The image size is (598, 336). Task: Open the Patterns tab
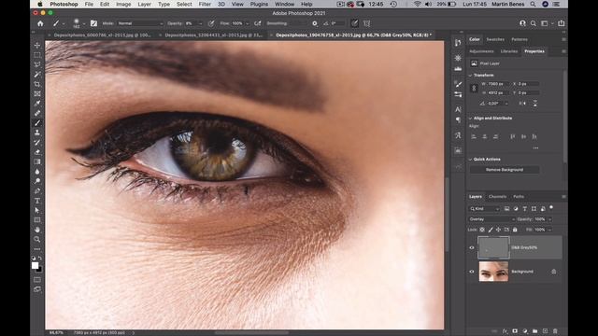click(520, 39)
